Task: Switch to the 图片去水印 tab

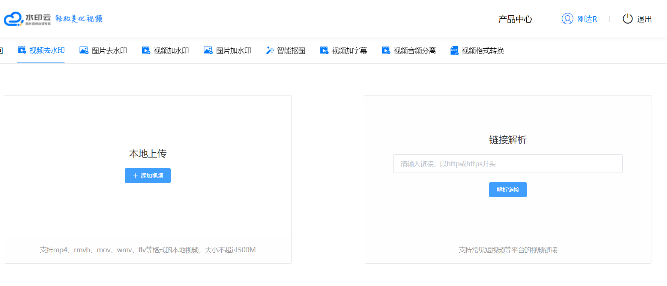Action: [x=109, y=51]
